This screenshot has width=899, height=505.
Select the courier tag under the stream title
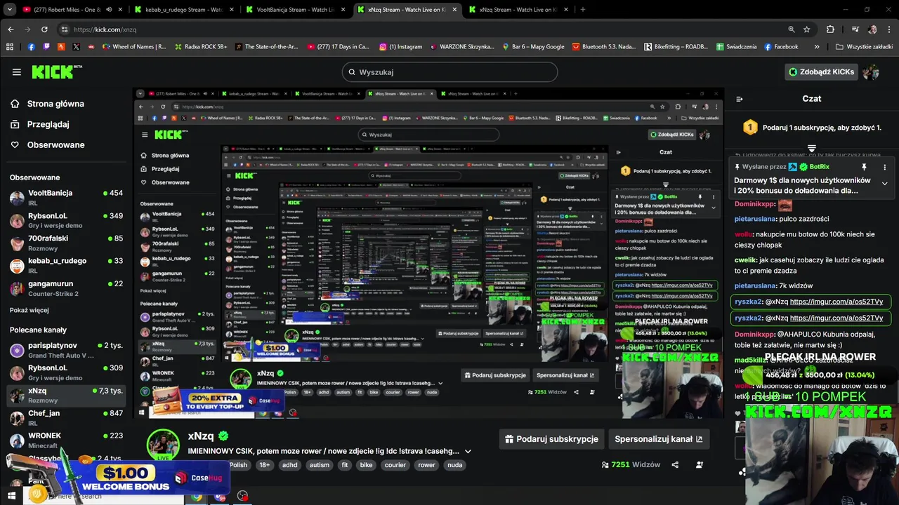[395, 465]
